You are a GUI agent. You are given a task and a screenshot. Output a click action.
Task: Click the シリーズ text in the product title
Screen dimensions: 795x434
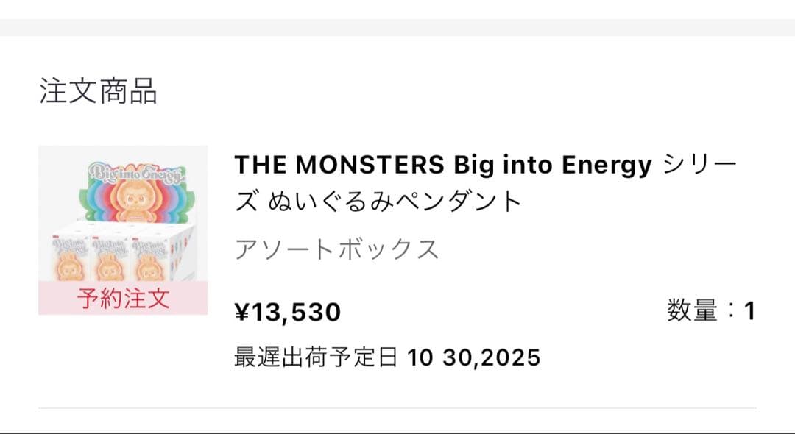pyautogui.click(x=699, y=166)
